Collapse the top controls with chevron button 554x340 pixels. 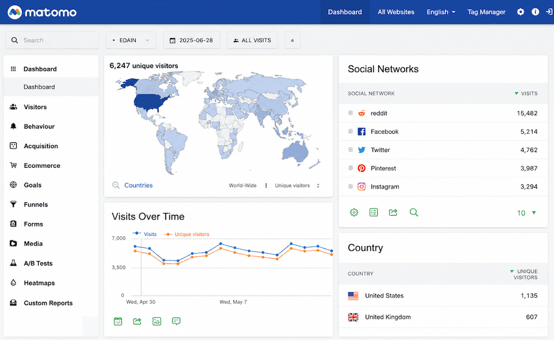292,40
